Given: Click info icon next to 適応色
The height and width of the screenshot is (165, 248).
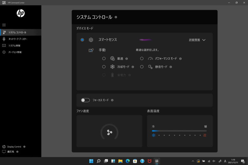Looking at the screenshot, I should (x=17, y=152).
